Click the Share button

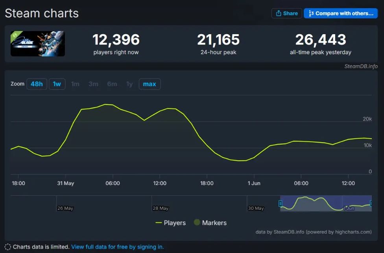pyautogui.click(x=286, y=13)
